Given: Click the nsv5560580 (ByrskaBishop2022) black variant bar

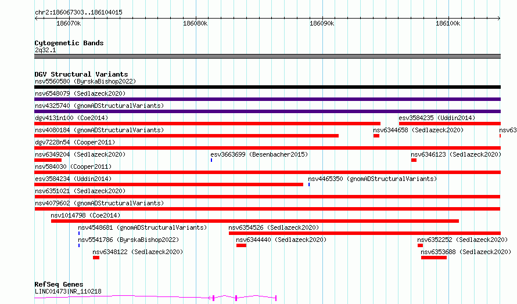Looking at the screenshot, I should tap(267, 87).
